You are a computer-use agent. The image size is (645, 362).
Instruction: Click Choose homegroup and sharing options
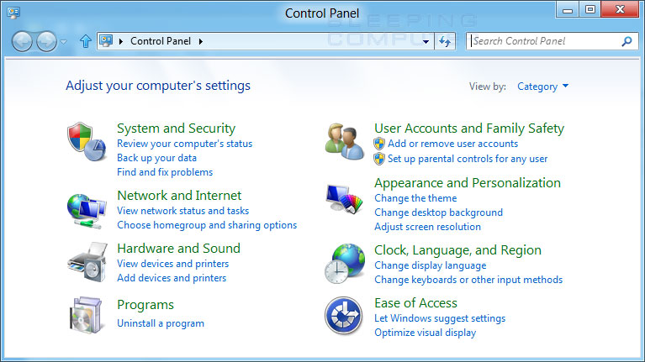pyautogui.click(x=207, y=225)
